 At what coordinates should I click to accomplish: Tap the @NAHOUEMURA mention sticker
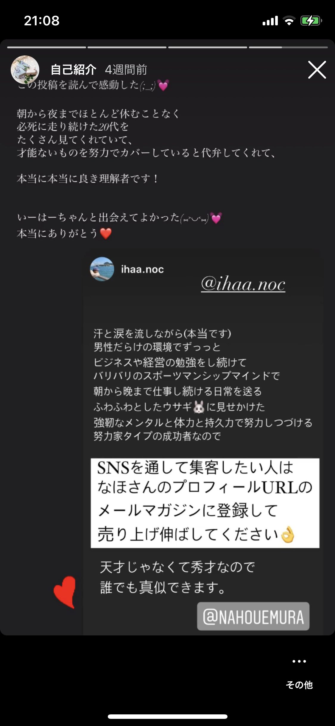pos(253,616)
